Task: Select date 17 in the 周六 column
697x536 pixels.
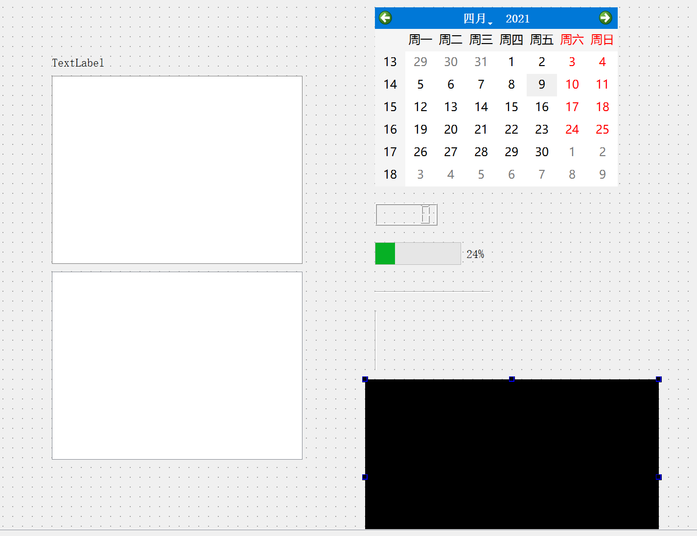Action: (572, 107)
